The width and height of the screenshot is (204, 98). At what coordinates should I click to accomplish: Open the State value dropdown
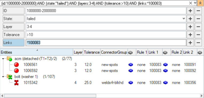pos(184,19)
